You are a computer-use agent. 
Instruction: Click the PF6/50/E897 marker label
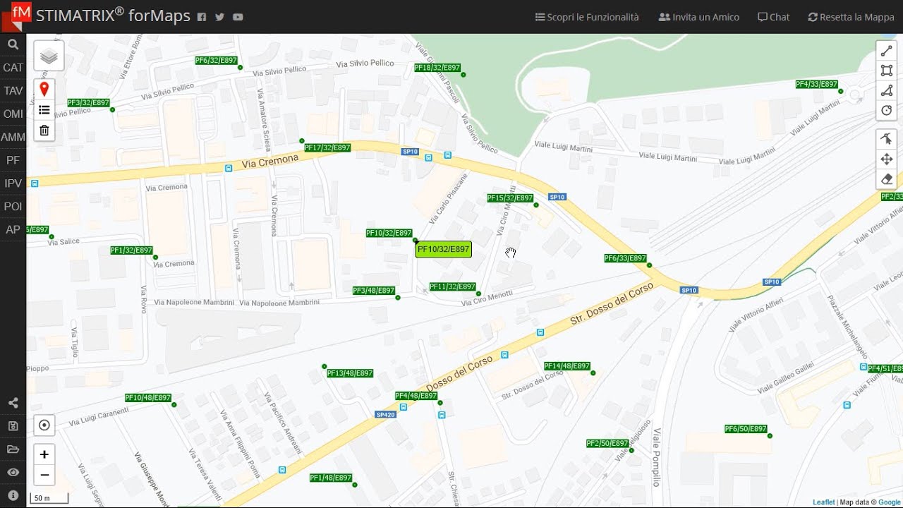(746, 429)
